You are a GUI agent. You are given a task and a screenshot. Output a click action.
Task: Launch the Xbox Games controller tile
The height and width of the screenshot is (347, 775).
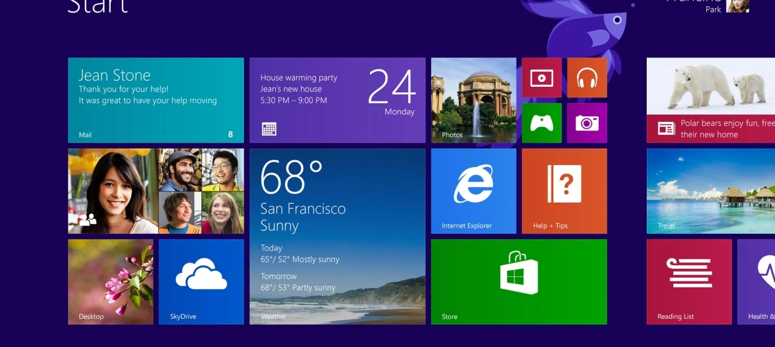[x=541, y=123]
